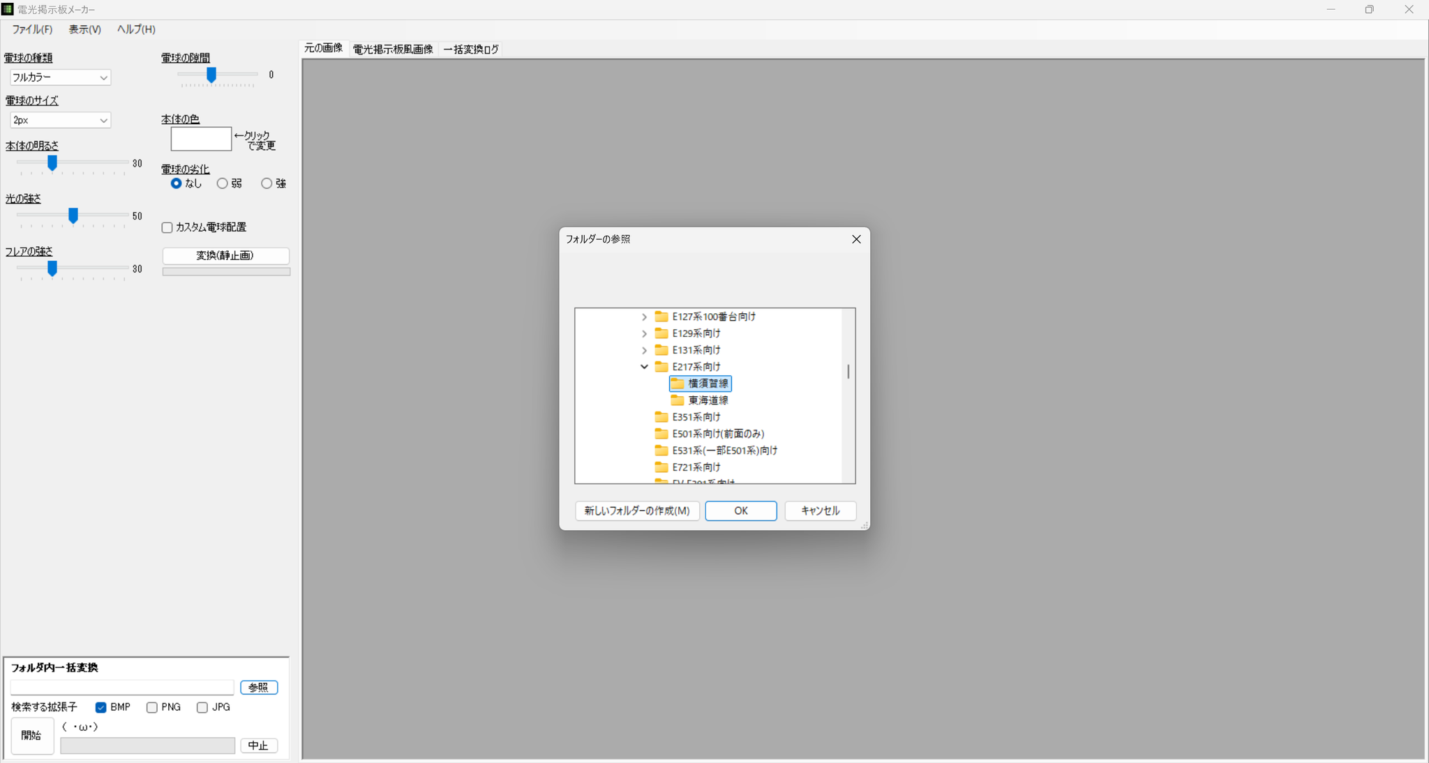1429x763 pixels.
Task: Select the 東海道線 folder icon
Action: (x=678, y=400)
